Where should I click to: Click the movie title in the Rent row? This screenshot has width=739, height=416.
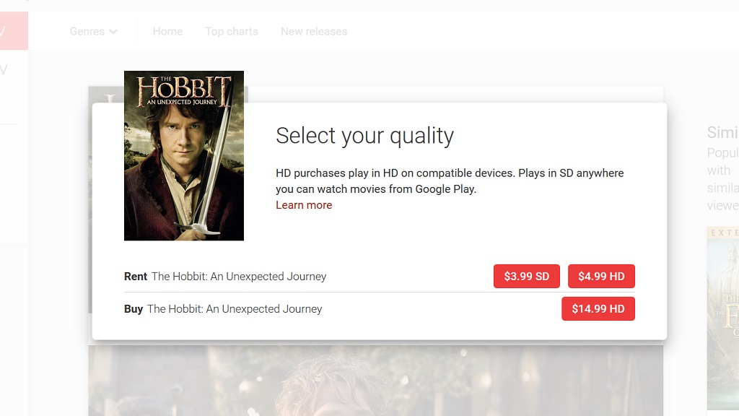pos(239,277)
